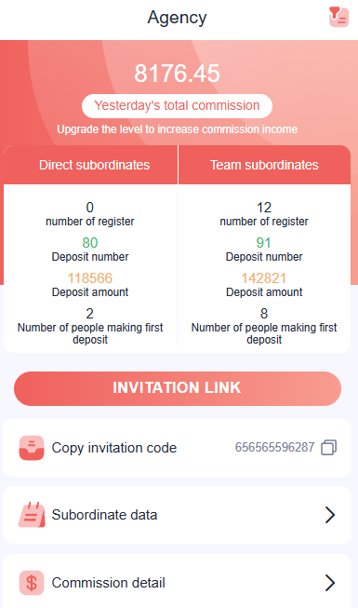The image size is (358, 608).
Task: Click the copy icon beside invitation code
Action: tap(328, 447)
